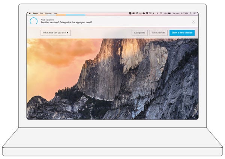
Task: Click the date and time in menu bar
Action: 180,13
